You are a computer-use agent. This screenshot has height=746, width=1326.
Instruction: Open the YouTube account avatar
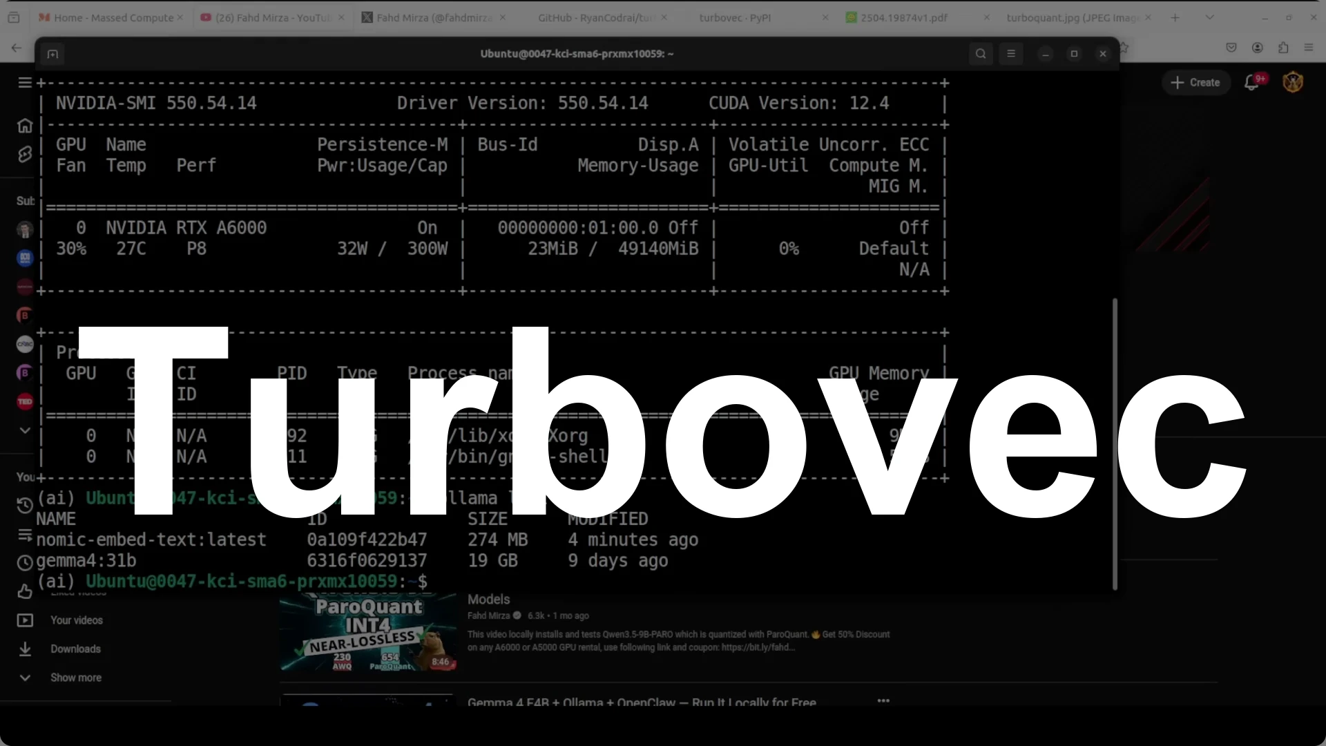[x=1293, y=82]
